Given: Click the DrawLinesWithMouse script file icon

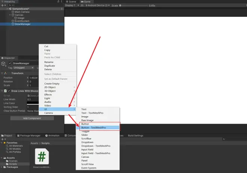Looking at the screenshot, I should (42, 157).
